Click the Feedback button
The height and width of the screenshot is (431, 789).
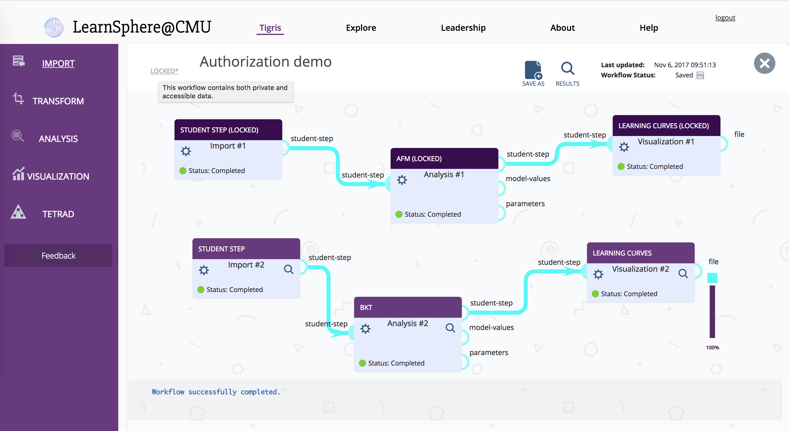tap(58, 256)
